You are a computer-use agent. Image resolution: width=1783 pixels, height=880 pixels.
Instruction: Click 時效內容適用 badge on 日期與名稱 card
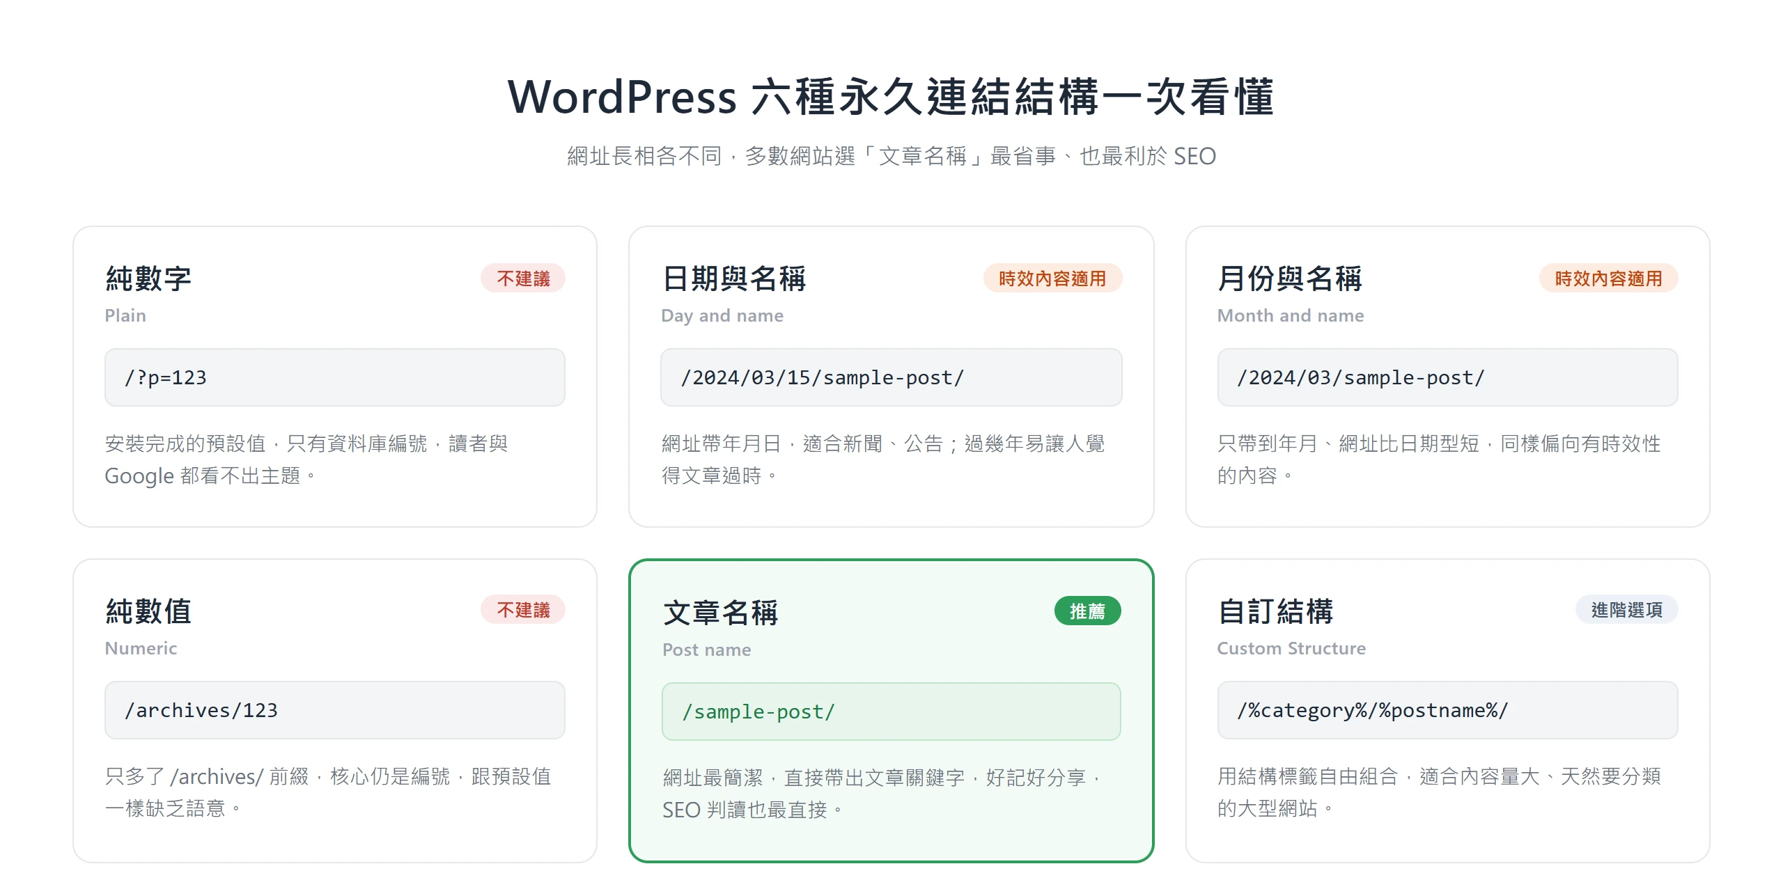(x=1052, y=278)
